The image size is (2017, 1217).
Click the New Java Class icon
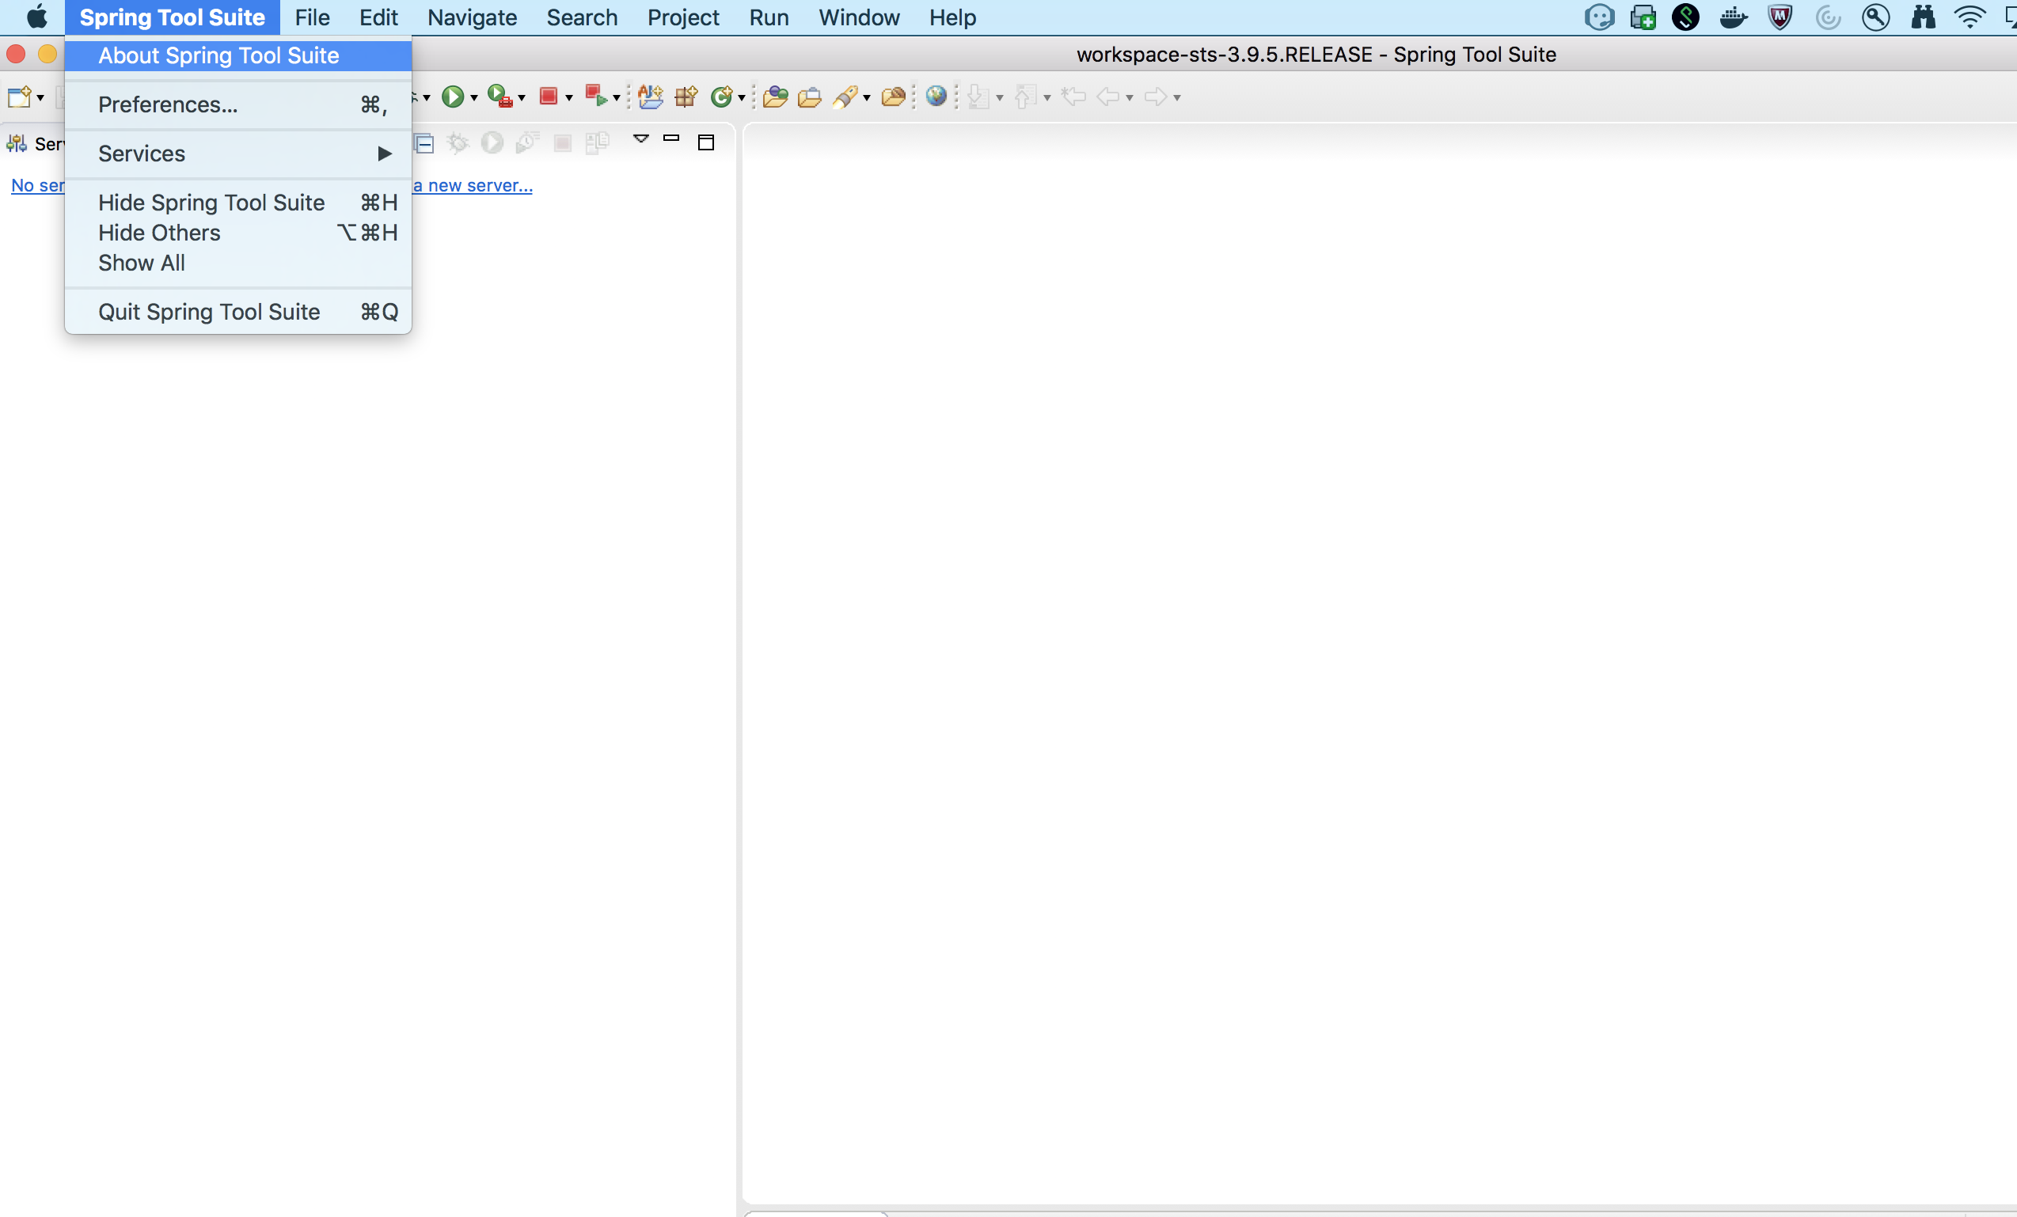[x=720, y=97]
